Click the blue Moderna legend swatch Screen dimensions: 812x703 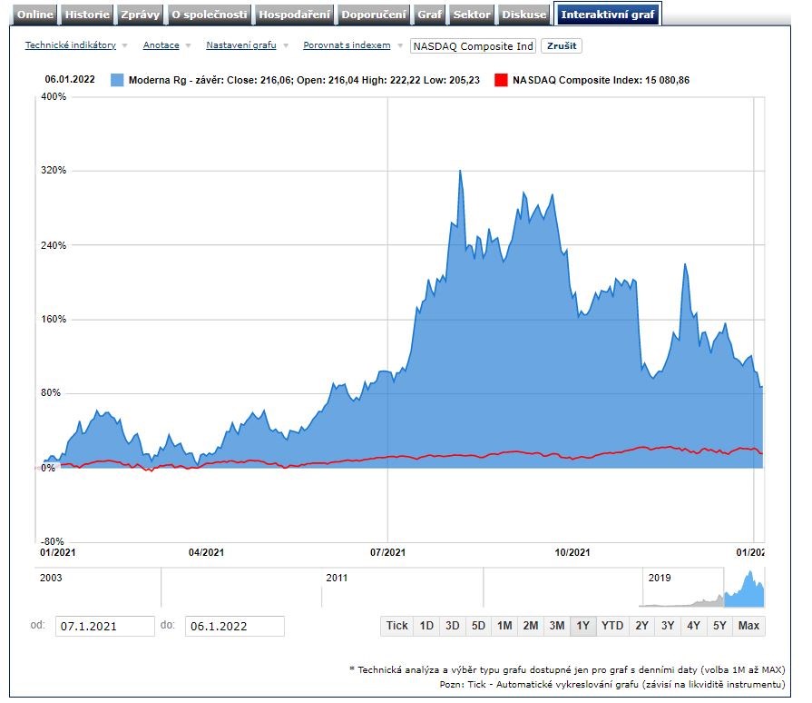tap(117, 80)
